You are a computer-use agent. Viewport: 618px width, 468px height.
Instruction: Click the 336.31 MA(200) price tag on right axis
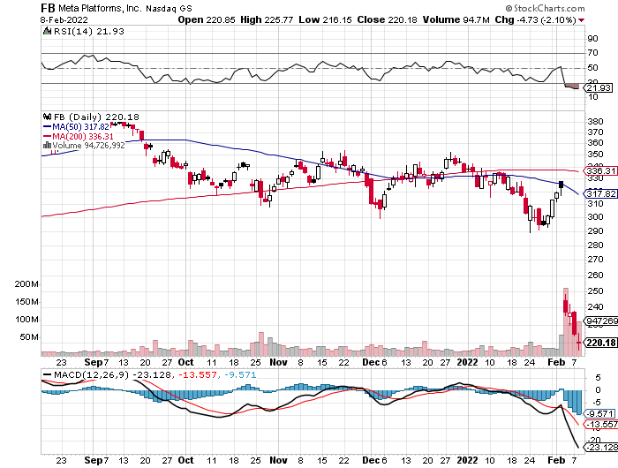point(599,170)
